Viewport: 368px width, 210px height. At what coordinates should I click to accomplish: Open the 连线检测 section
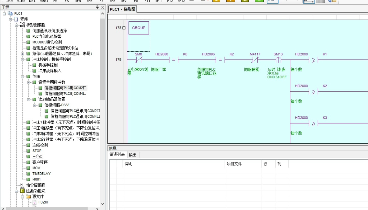(x=40, y=145)
